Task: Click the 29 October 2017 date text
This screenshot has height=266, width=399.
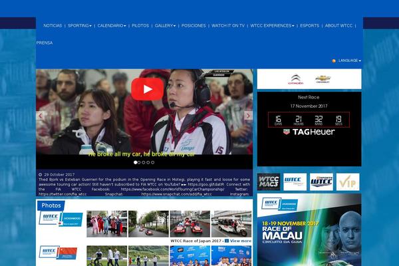Action: [x=59, y=175]
